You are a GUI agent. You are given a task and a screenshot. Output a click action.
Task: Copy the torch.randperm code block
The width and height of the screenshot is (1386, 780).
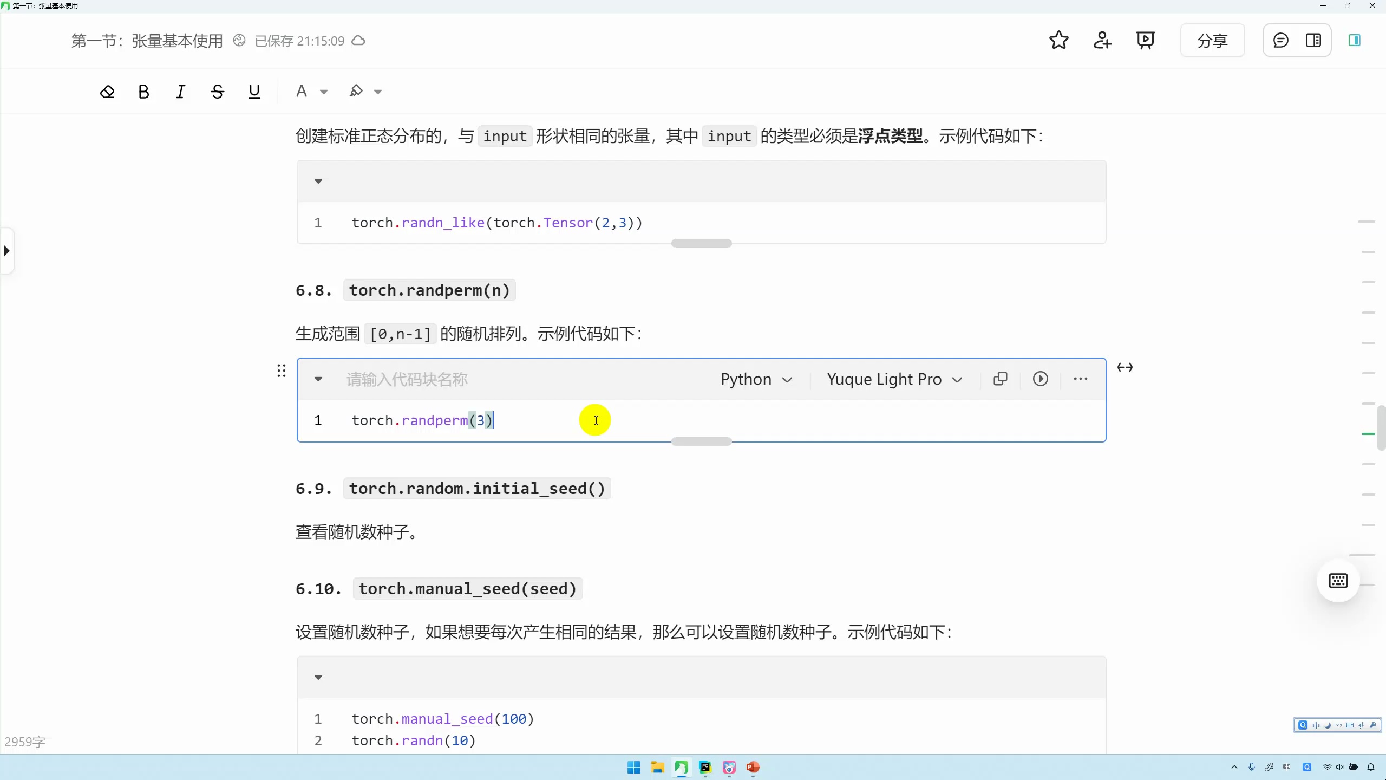999,379
